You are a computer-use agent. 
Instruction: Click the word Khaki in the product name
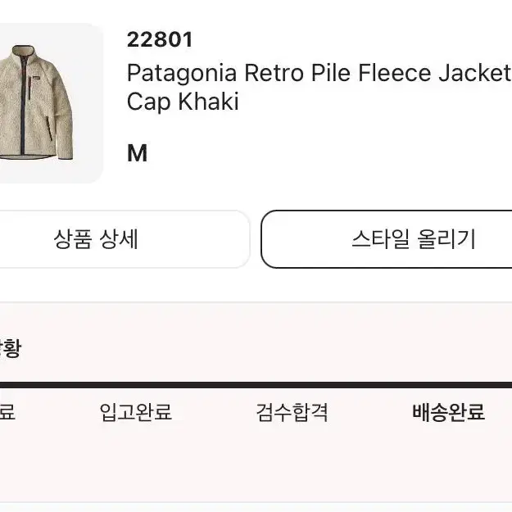[x=208, y=102]
